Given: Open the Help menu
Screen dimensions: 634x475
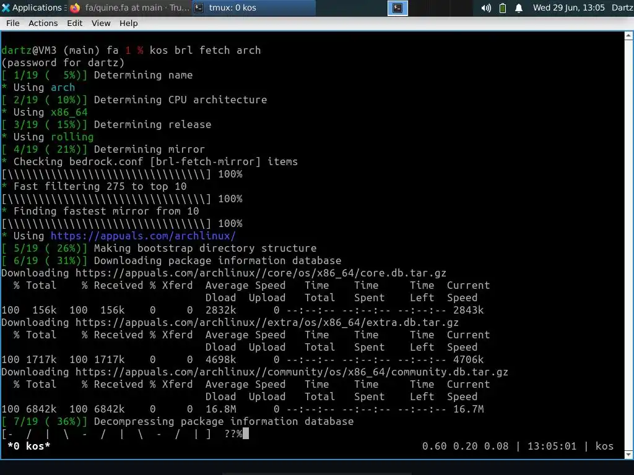Looking at the screenshot, I should [x=128, y=23].
